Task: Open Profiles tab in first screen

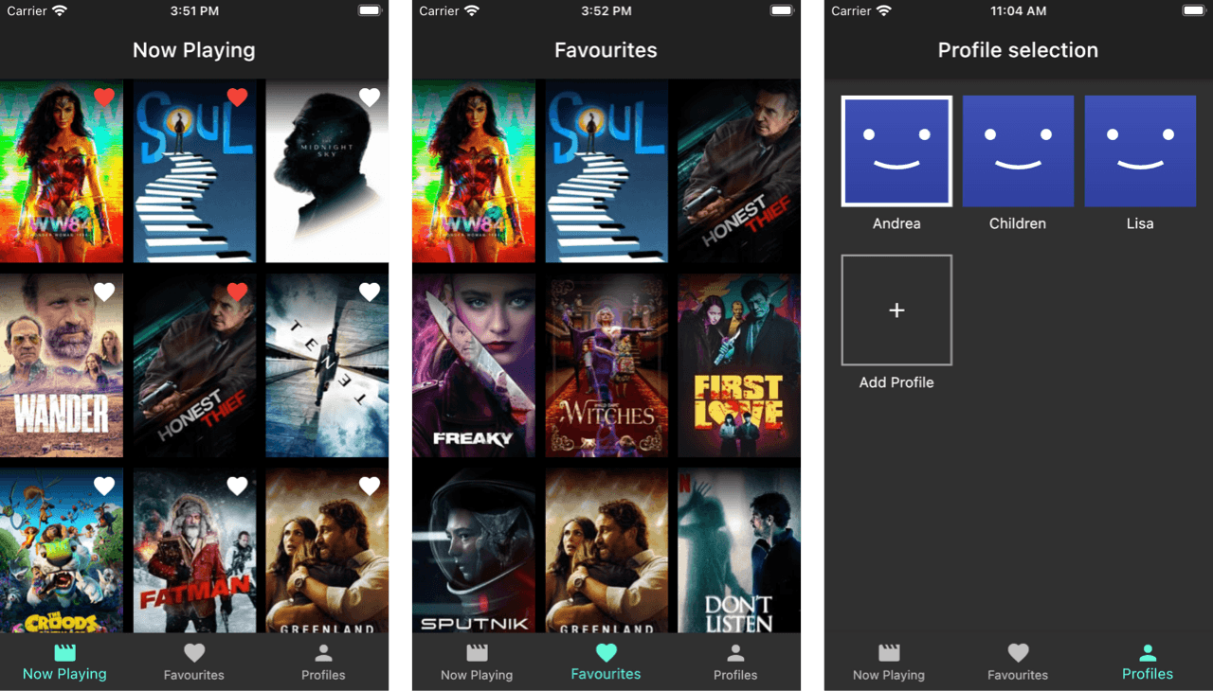Action: pos(323,663)
